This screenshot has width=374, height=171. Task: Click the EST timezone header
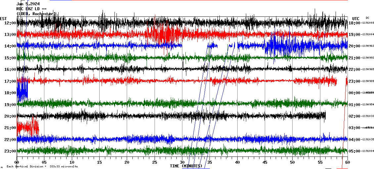point(3,18)
